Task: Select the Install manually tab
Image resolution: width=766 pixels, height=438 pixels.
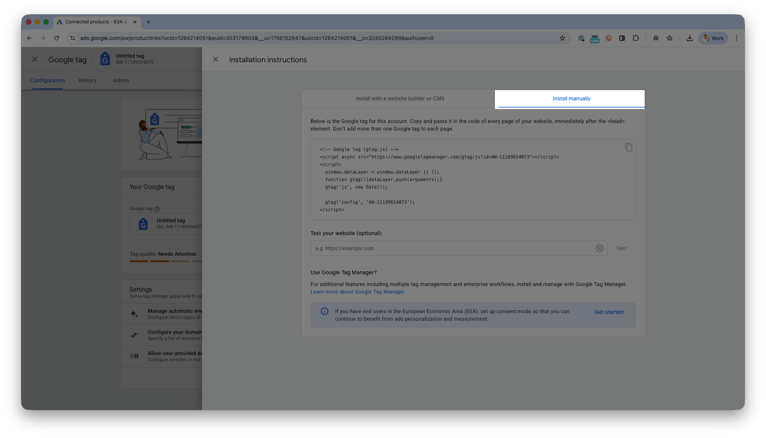Action: 571,98
